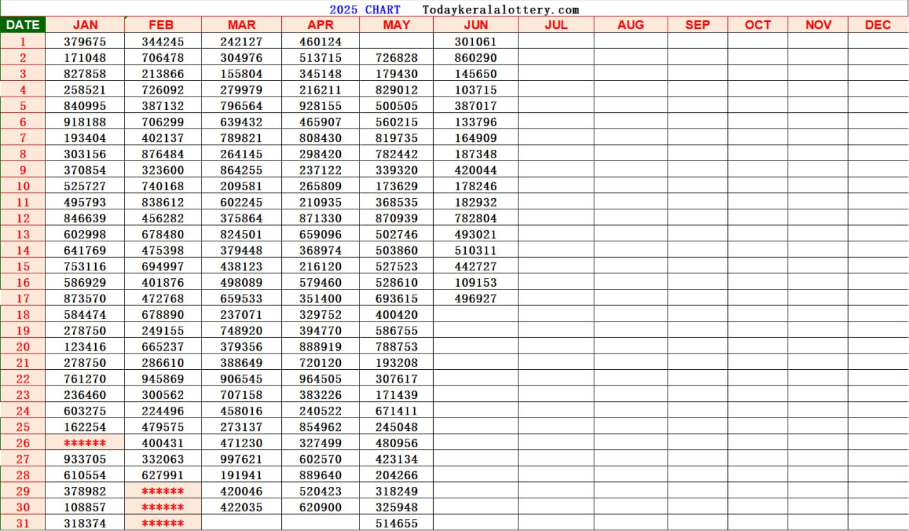Click the OCT column header
Viewport: 909px width, 531px height.
[758, 25]
